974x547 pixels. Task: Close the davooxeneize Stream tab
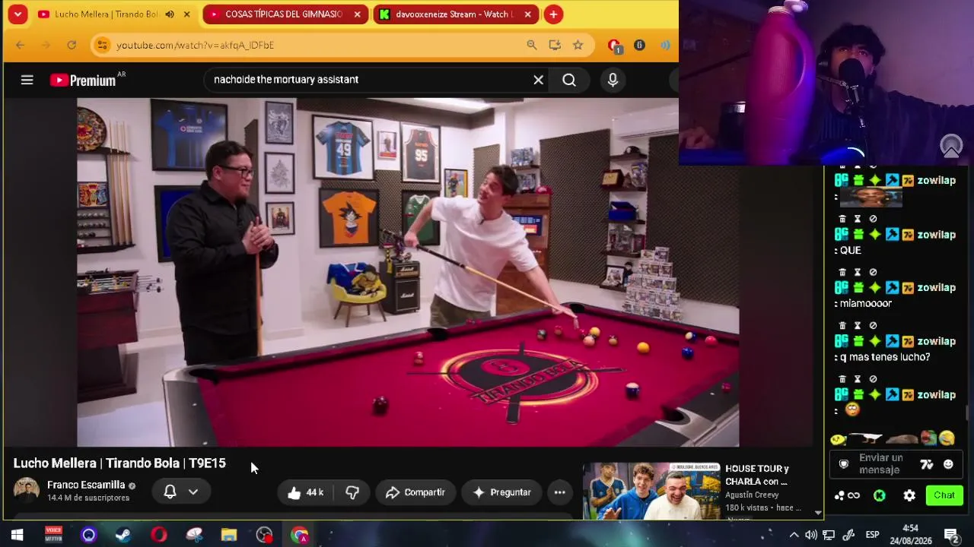527,14
